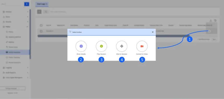Tick the header select-all checkbox in the table
Image resolution: width=224 pixels, height=99 pixels.
click(41, 25)
